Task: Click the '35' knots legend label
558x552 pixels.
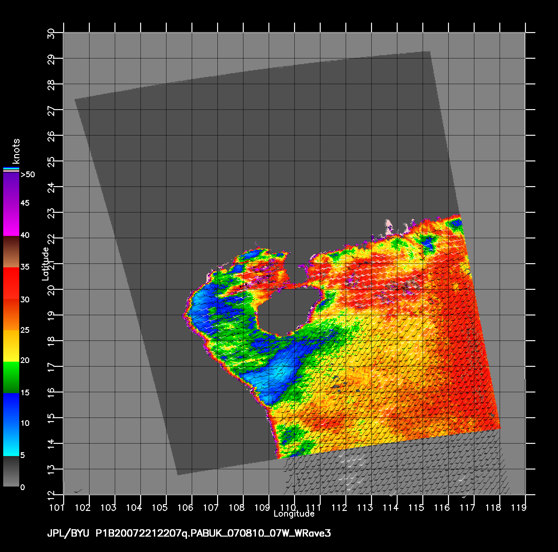Action: click(x=25, y=267)
